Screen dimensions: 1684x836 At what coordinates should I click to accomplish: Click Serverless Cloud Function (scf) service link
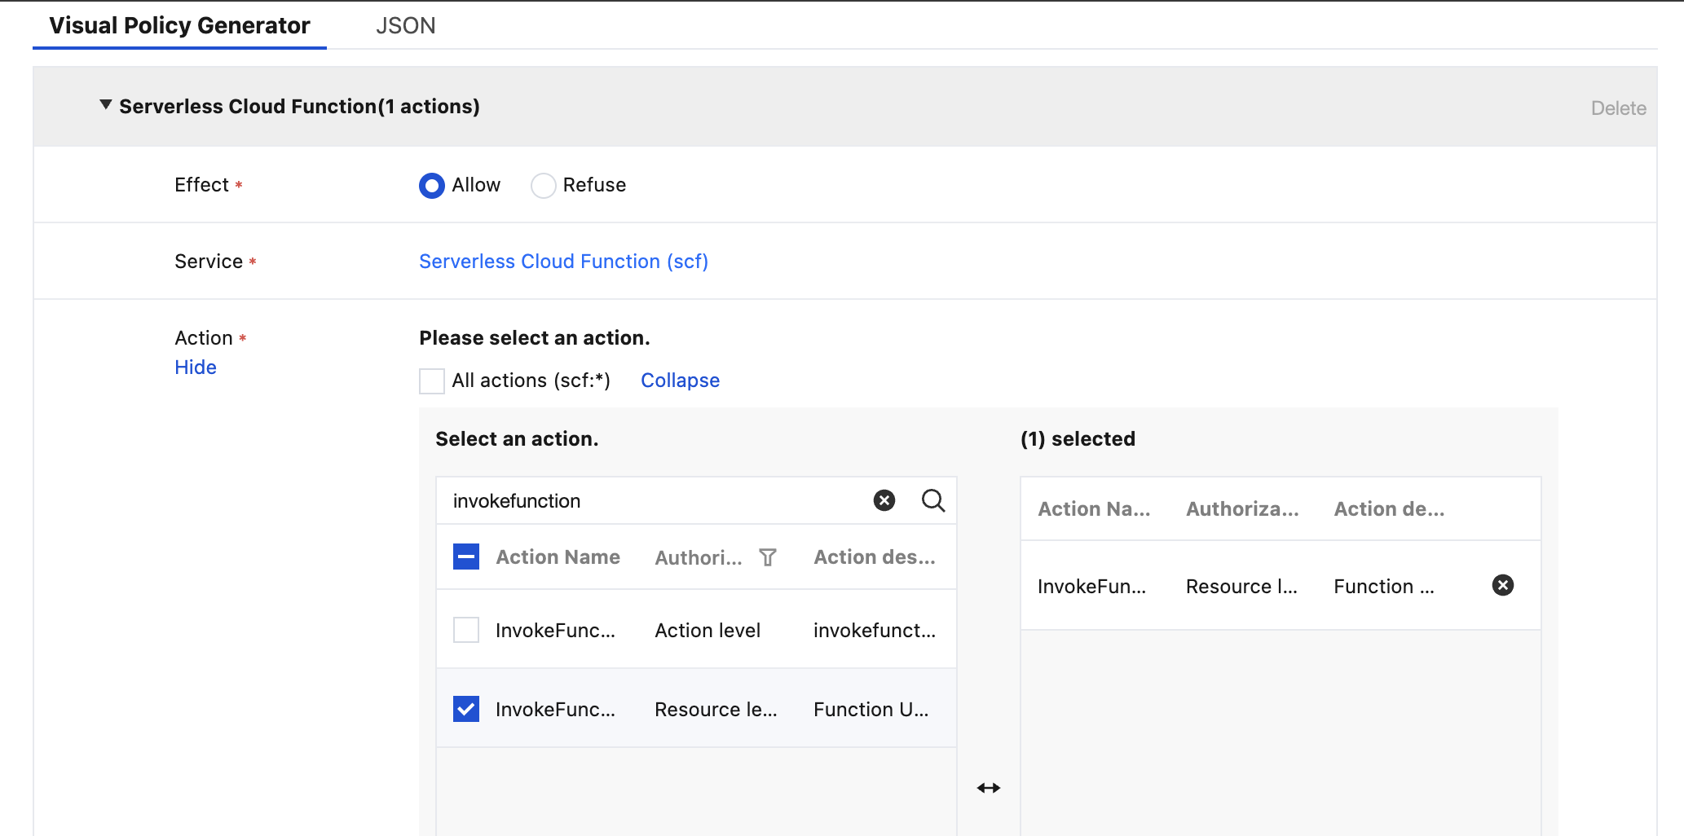[x=563, y=262]
